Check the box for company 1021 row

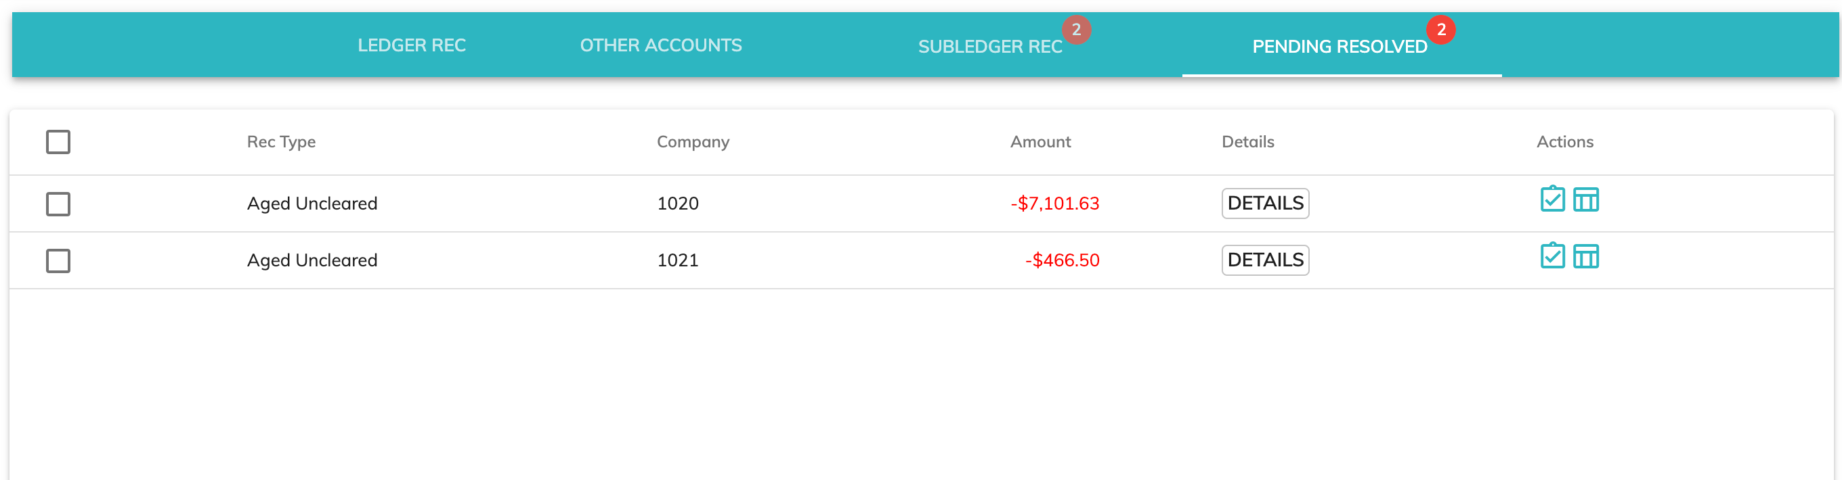click(x=58, y=260)
